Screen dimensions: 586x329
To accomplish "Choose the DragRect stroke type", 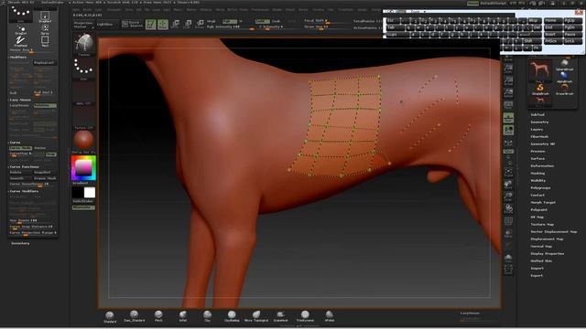I will (45, 16).
